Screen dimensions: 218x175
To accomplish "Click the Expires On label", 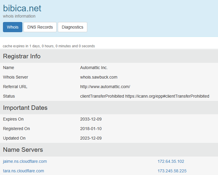I will [13, 119].
